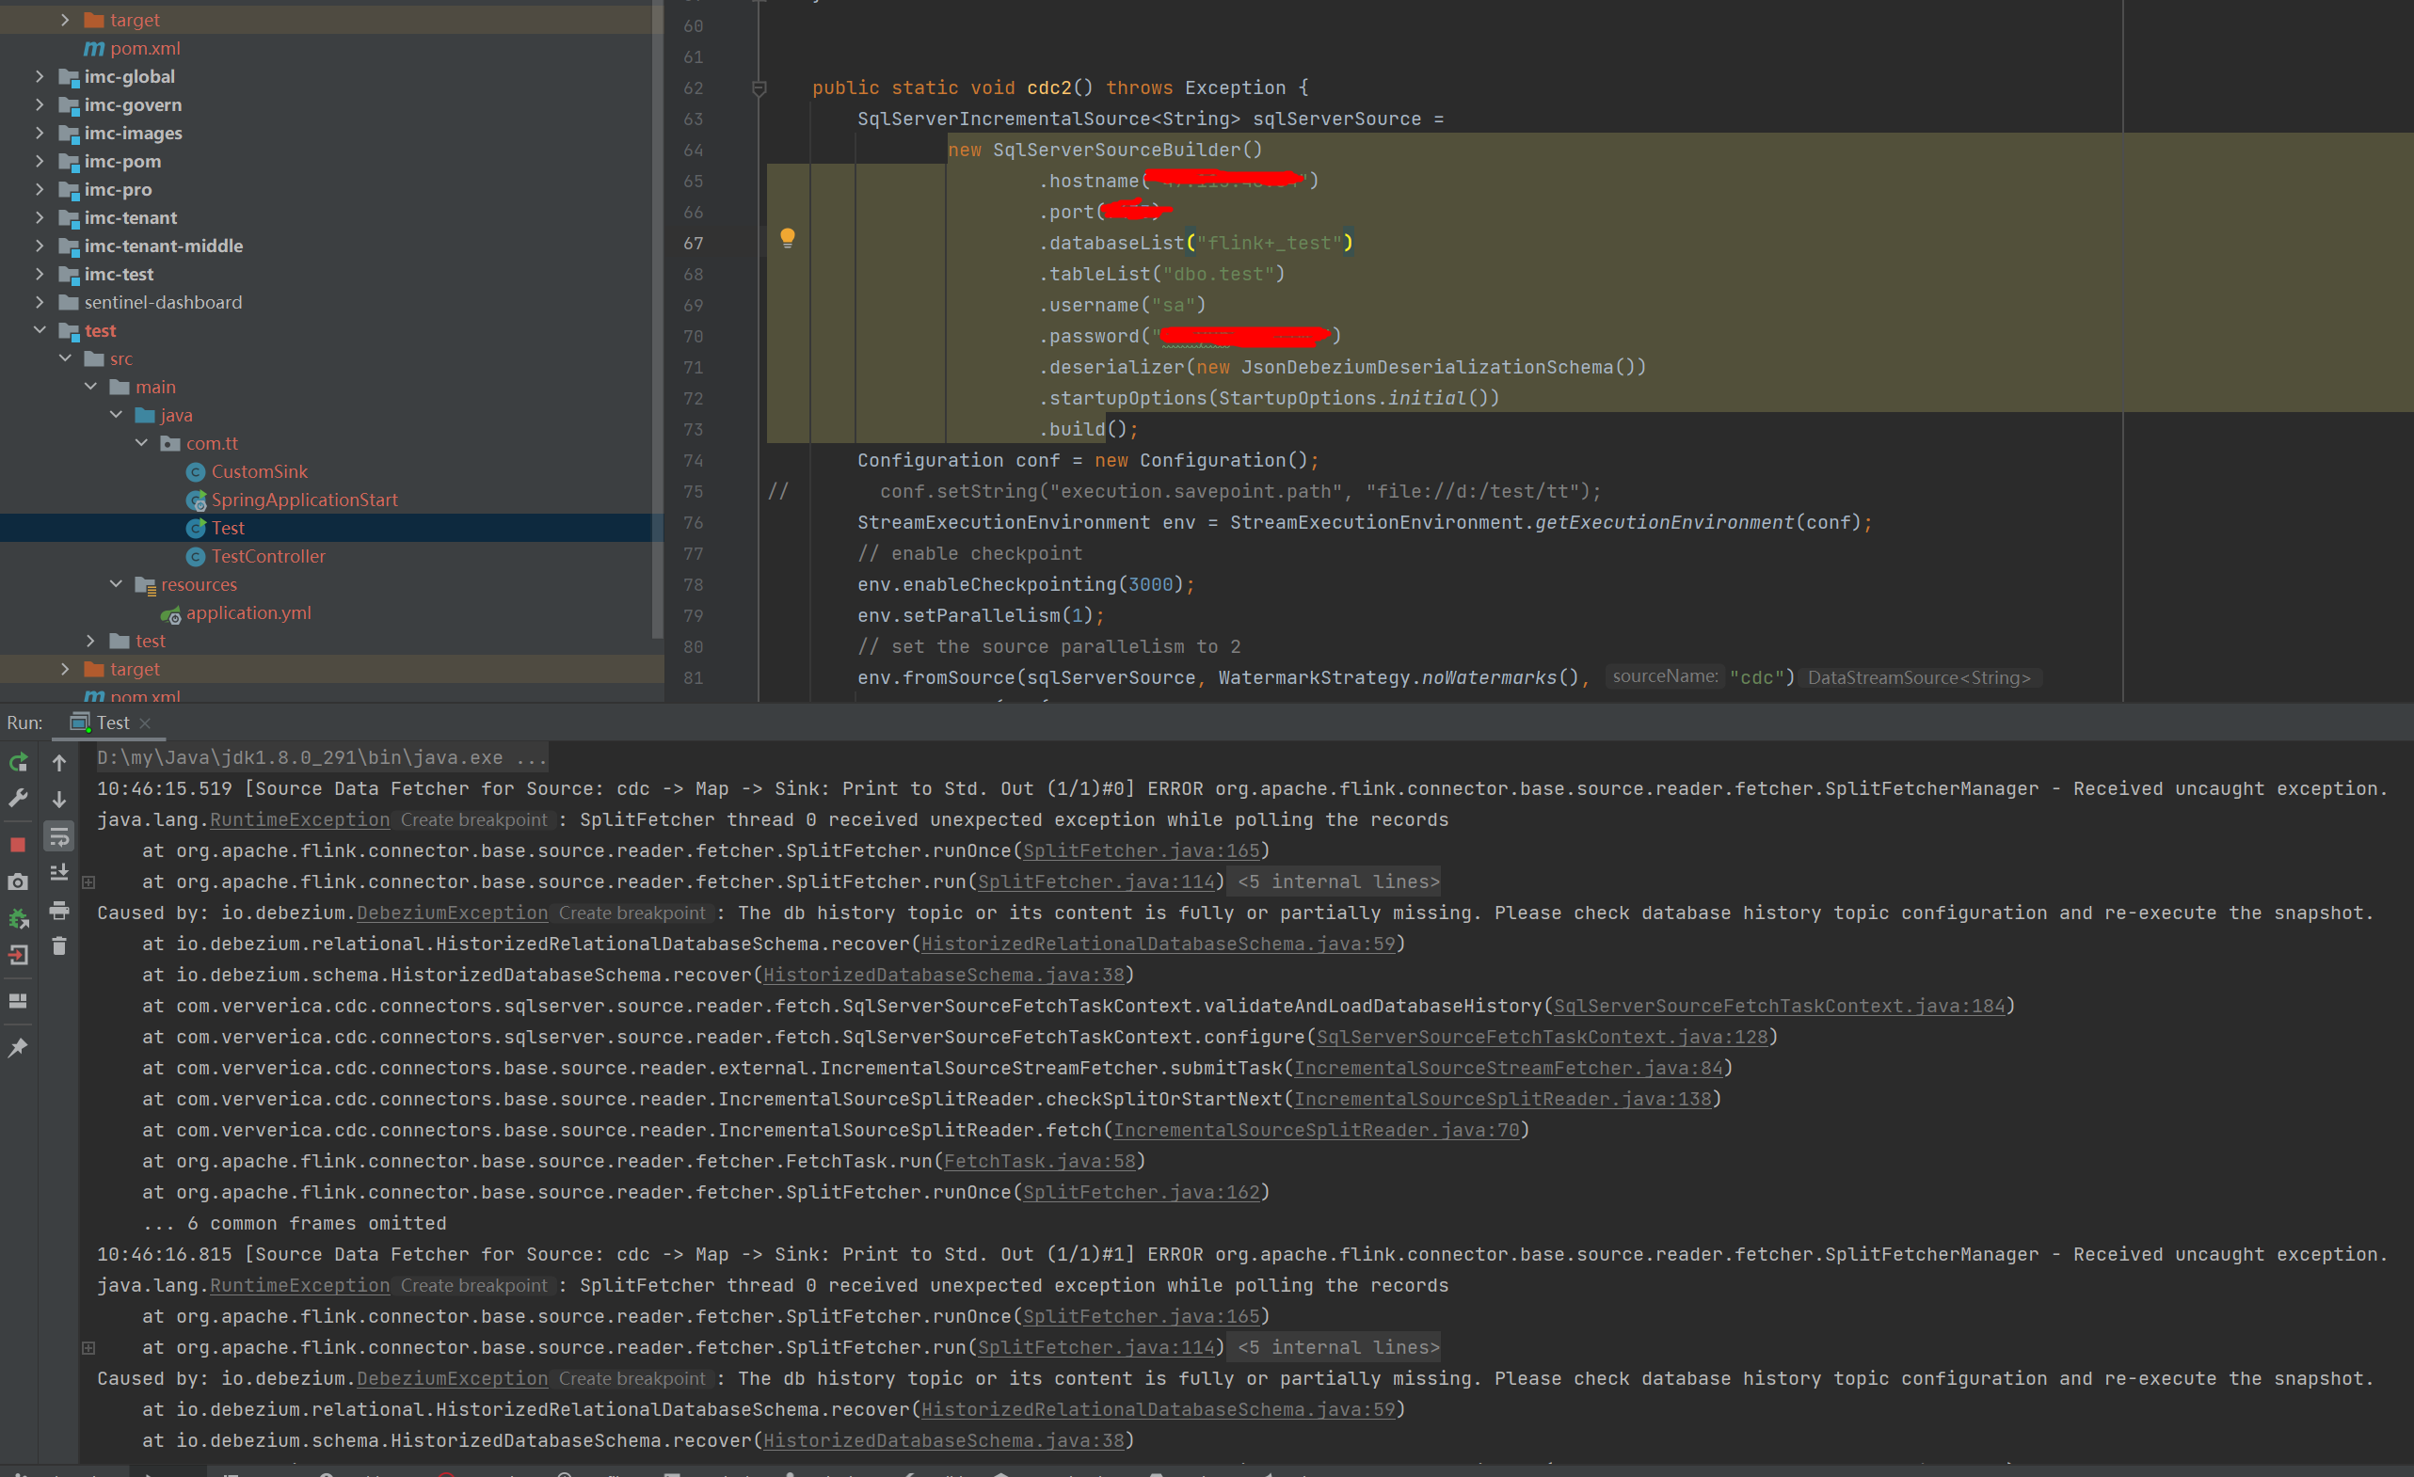Click first DebeziumException Create breakpoint

tap(631, 913)
